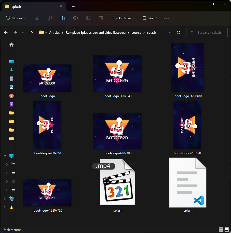Open Videos in the sidebar
Image resolution: width=231 pixels, height=233 pixels.
tap(12, 104)
